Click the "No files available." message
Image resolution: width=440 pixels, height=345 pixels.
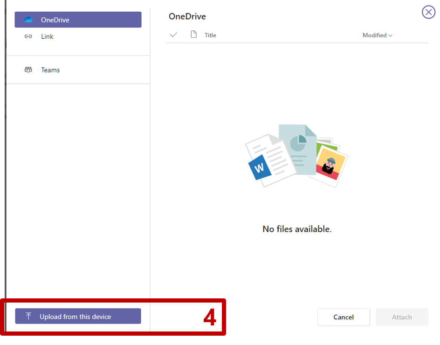click(x=297, y=229)
